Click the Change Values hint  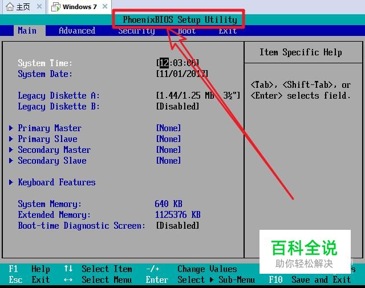pos(207,269)
